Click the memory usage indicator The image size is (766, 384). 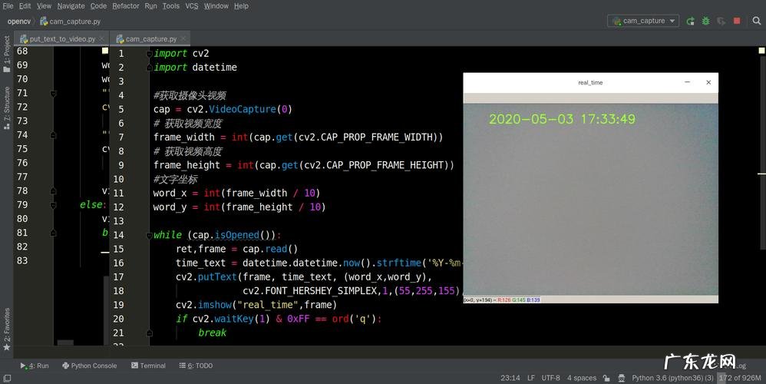tap(741, 378)
